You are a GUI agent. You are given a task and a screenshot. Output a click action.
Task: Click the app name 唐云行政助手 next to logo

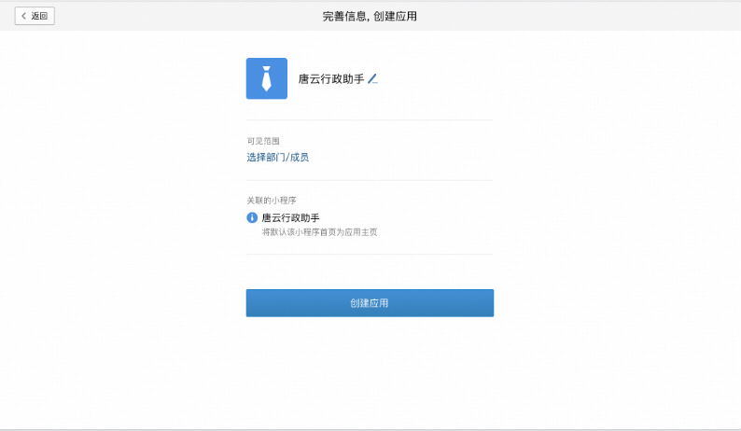coord(330,79)
